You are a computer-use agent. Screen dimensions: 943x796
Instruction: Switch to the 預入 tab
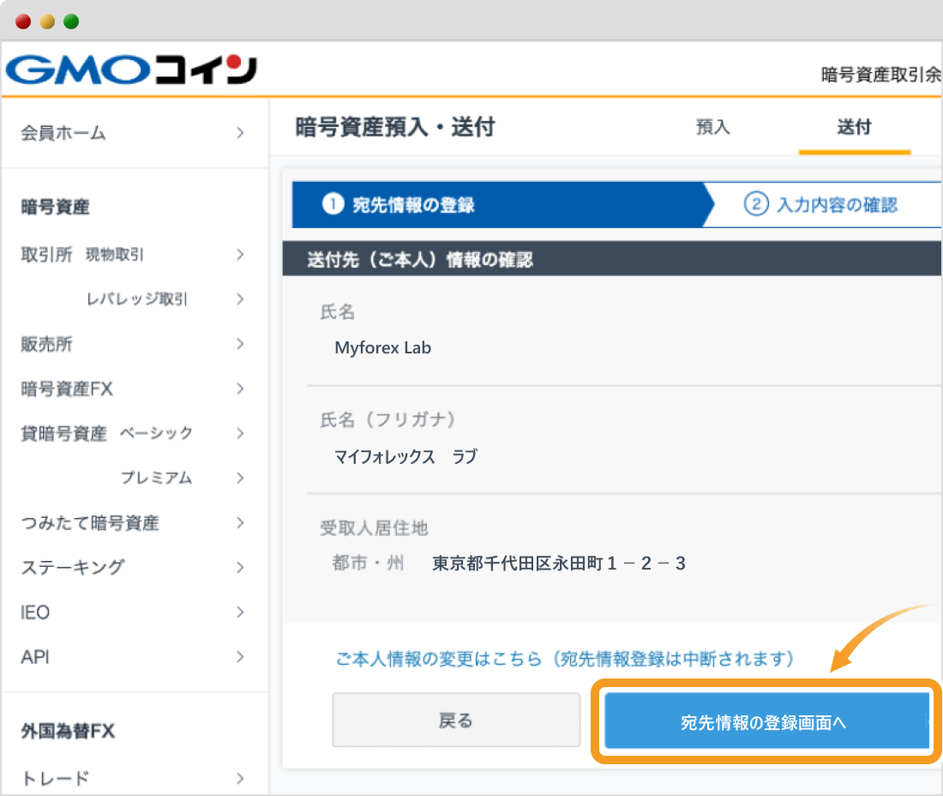[714, 127]
